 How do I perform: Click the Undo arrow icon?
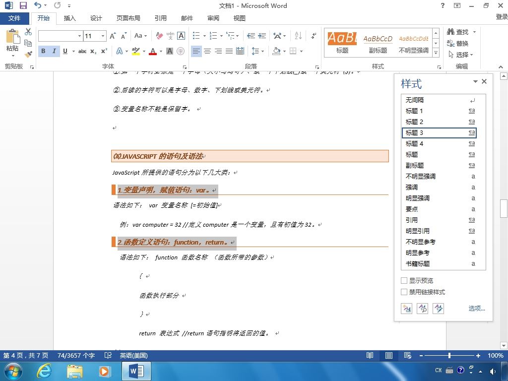pyautogui.click(x=38, y=5)
